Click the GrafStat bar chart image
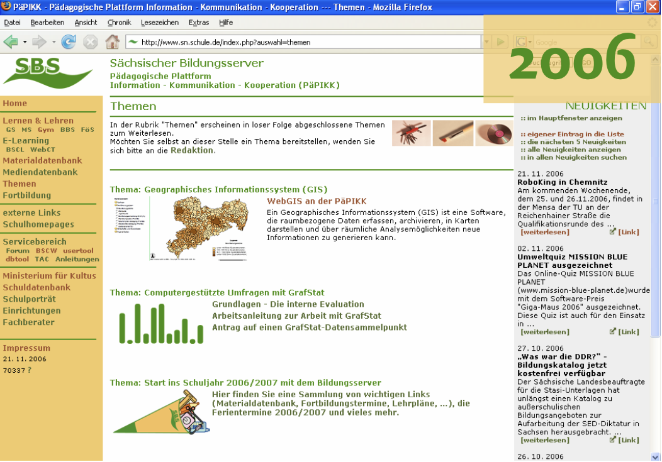662x462 pixels. coord(161,323)
